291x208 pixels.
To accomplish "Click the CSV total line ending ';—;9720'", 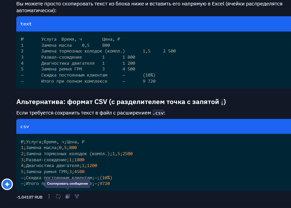I will click(x=65, y=184).
